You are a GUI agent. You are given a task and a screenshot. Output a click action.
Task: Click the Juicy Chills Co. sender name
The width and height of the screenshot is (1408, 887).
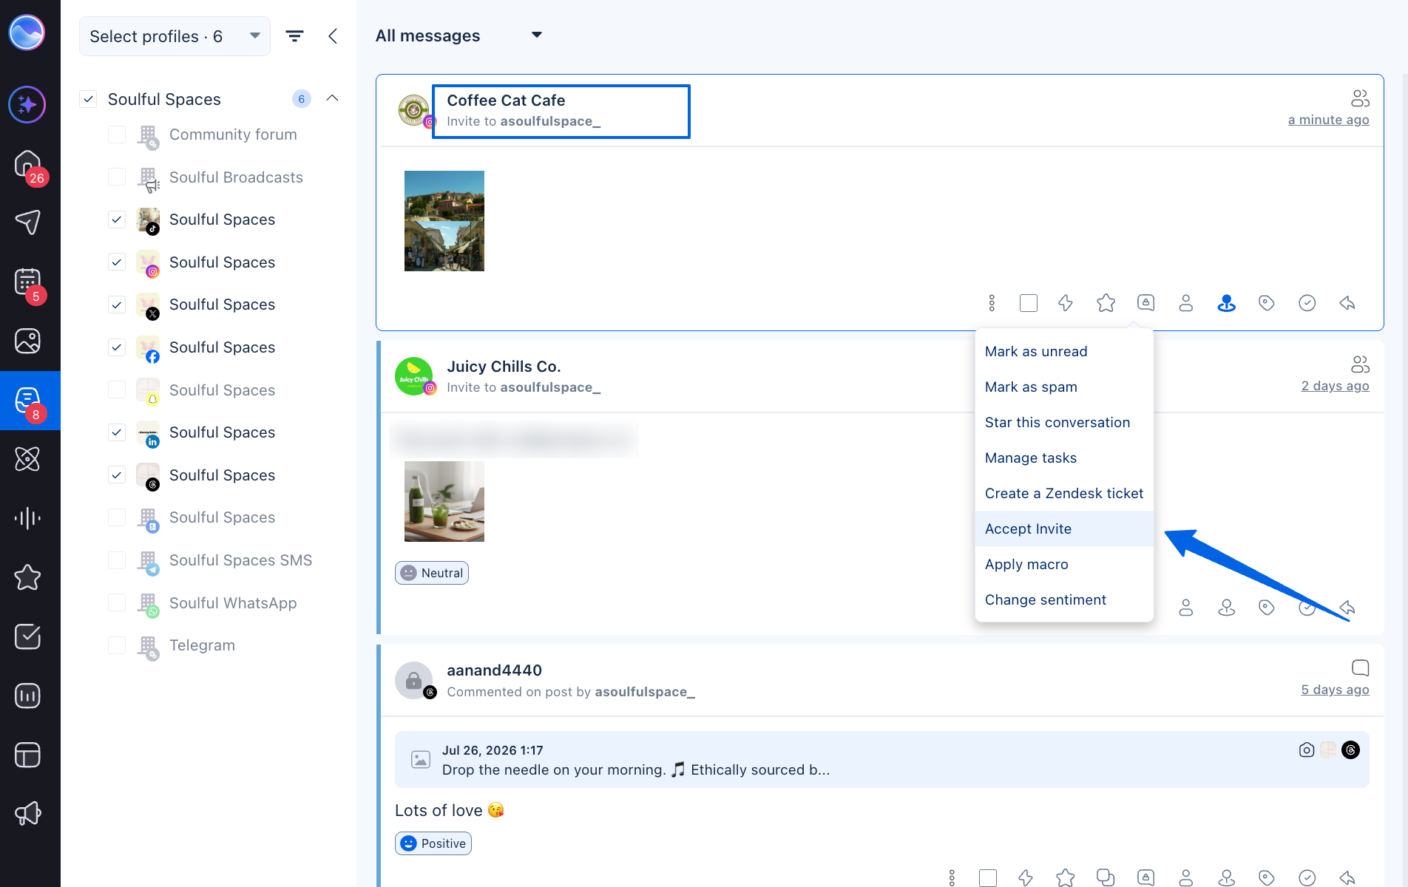(504, 367)
